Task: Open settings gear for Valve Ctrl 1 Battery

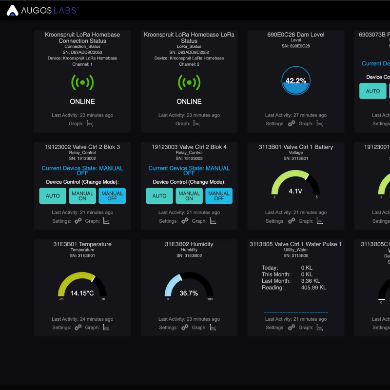Action: click(292, 221)
